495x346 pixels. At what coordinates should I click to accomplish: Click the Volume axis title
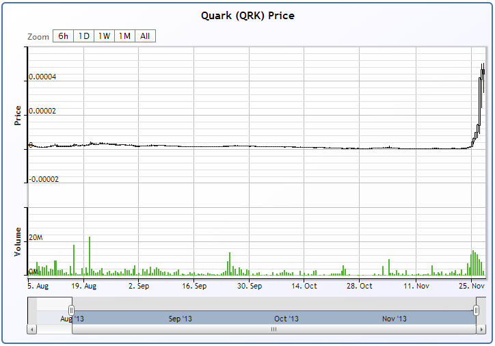click(18, 242)
